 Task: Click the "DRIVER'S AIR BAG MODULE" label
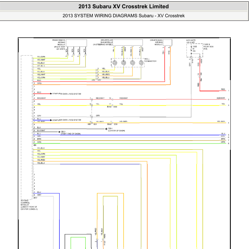point(103,42)
